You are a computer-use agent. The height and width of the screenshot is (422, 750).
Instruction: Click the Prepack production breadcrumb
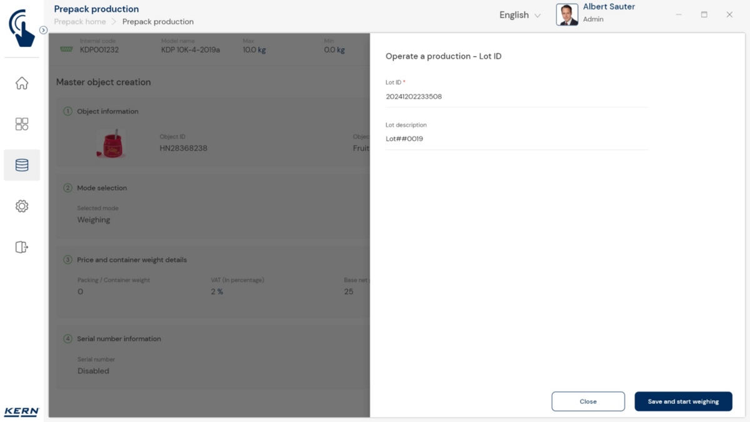(157, 22)
